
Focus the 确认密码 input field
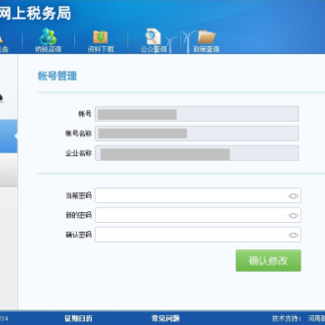pos(198,235)
